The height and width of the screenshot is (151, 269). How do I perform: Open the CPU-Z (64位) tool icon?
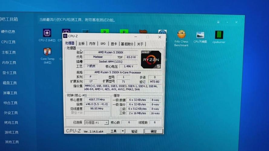point(47,33)
